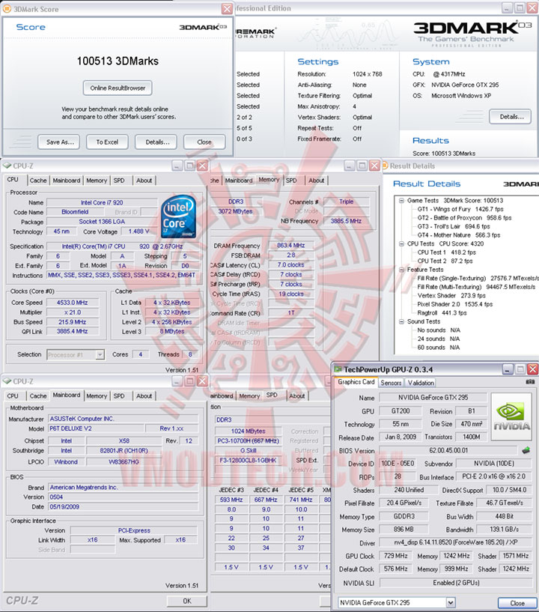The image size is (539, 612).
Task: Click OK in the CPU-Z mainboard window
Action: pos(187,601)
